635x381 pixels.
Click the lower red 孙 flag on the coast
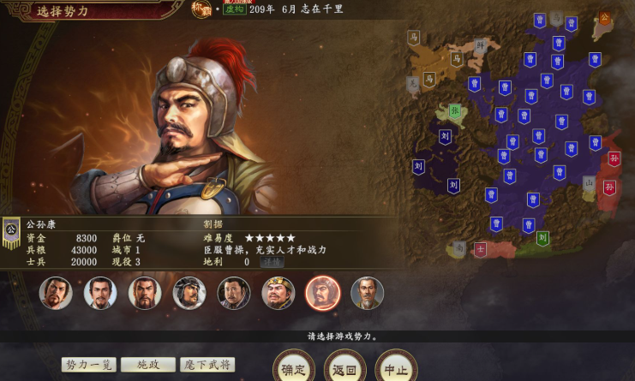click(x=609, y=188)
